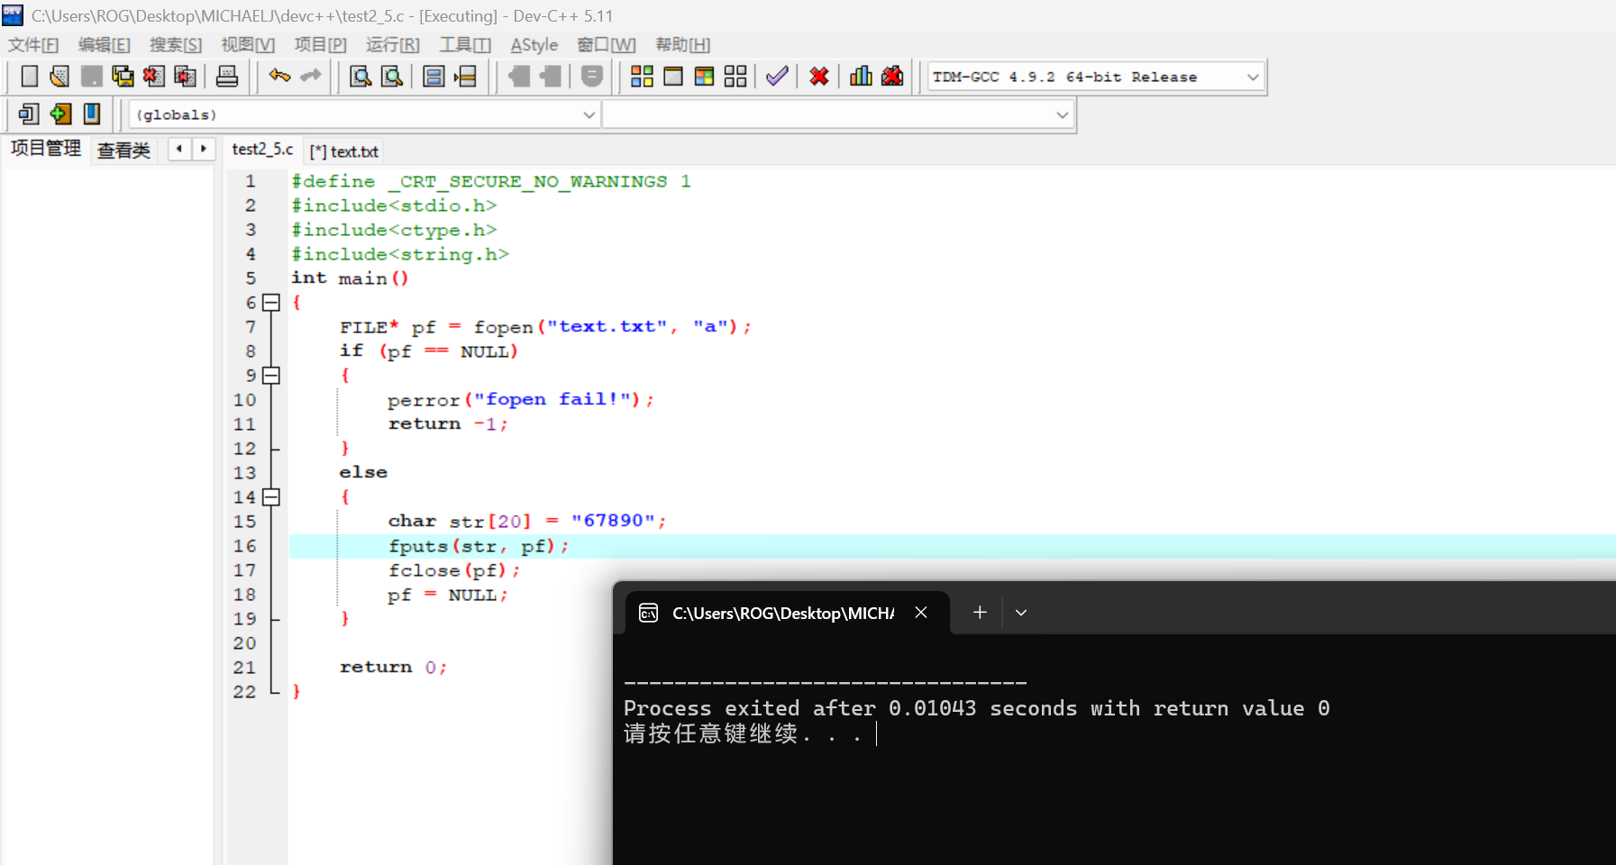This screenshot has height=865, width=1616.
Task: Select the console window tab C:\Users\ROG\Desktop
Action: [x=783, y=614]
